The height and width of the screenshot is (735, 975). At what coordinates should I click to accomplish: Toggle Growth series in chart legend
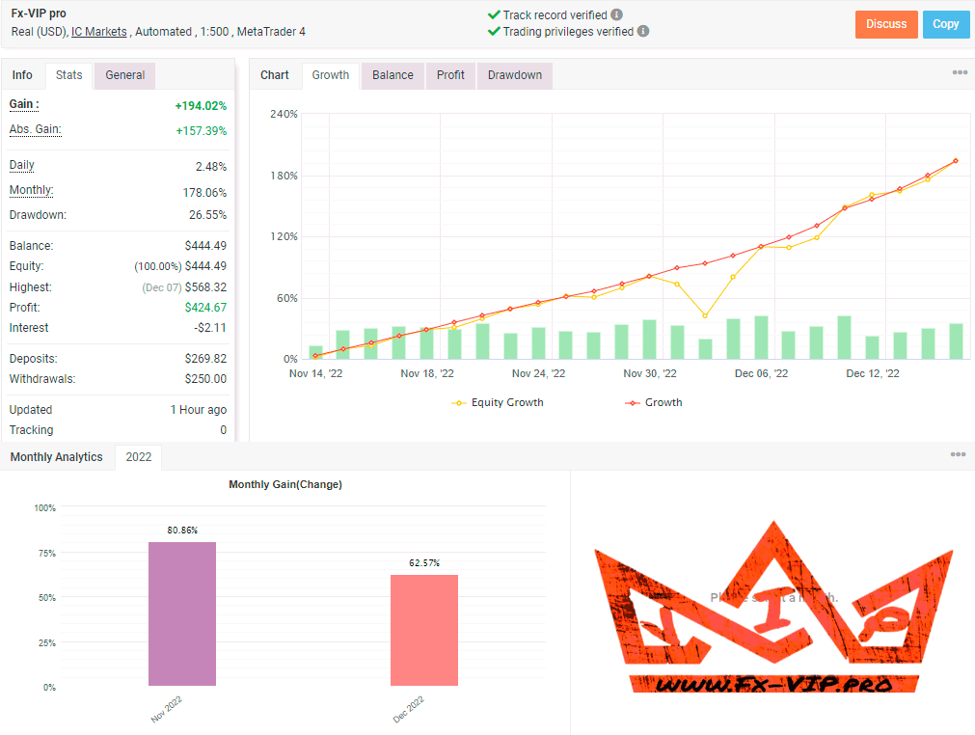click(x=654, y=402)
